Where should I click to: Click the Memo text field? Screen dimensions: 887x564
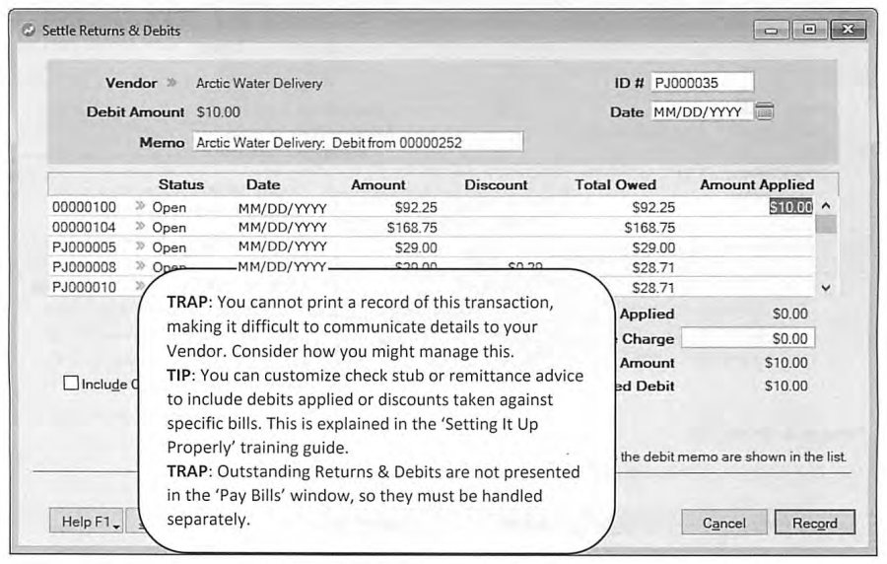[358, 142]
